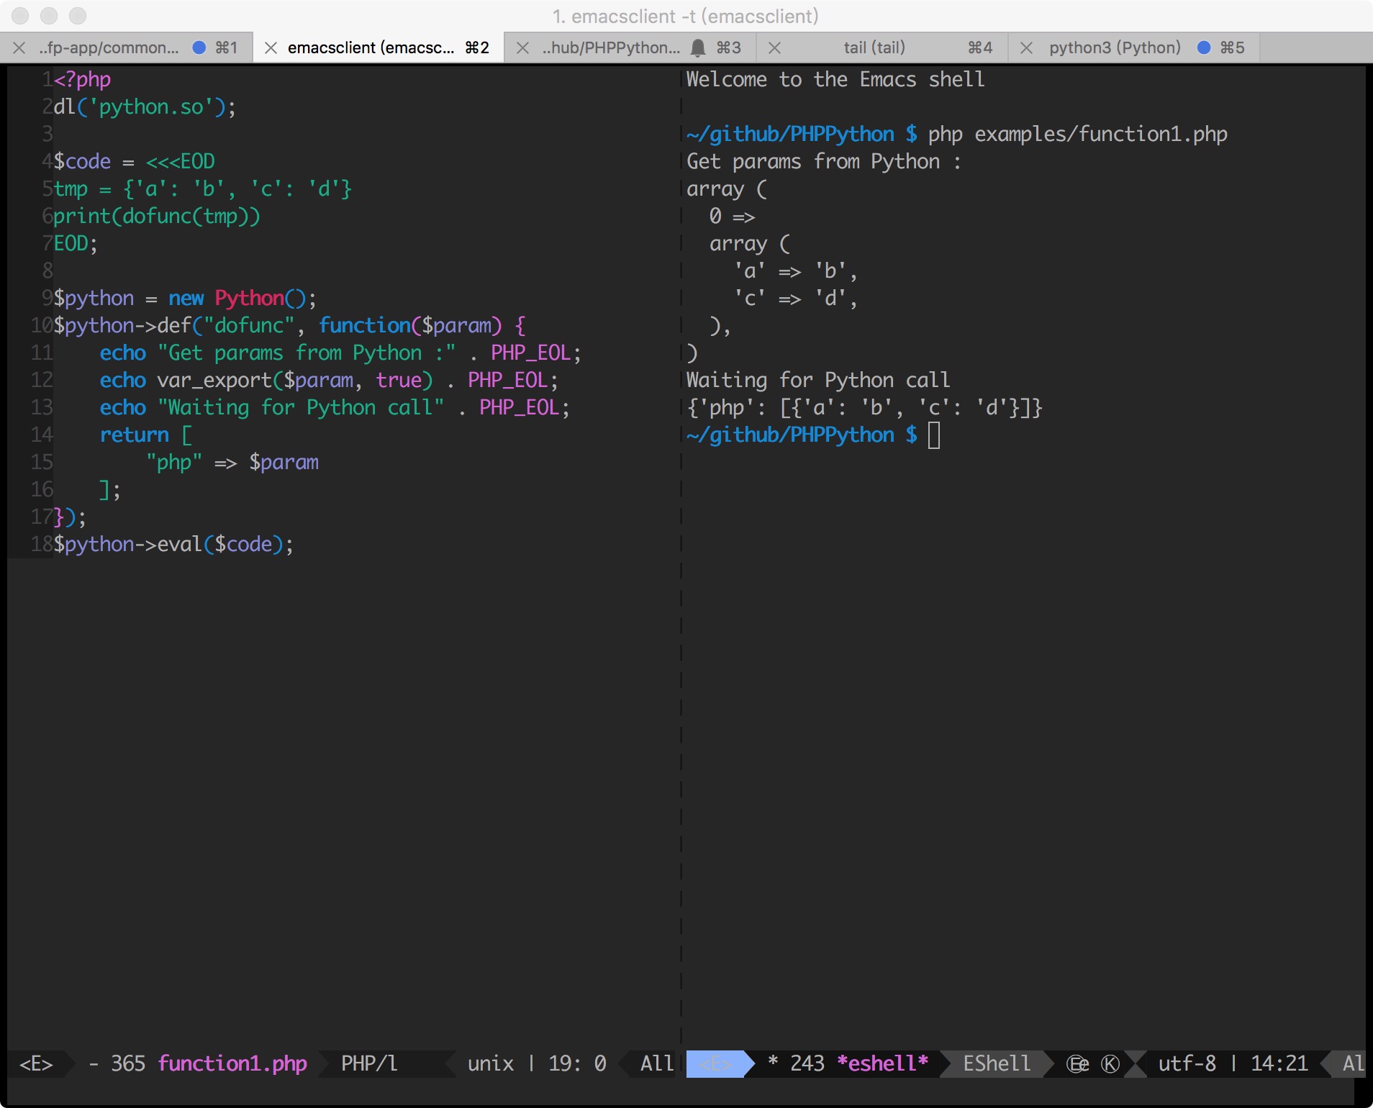Click the unix line-ending indicator in the modeline

click(491, 1064)
